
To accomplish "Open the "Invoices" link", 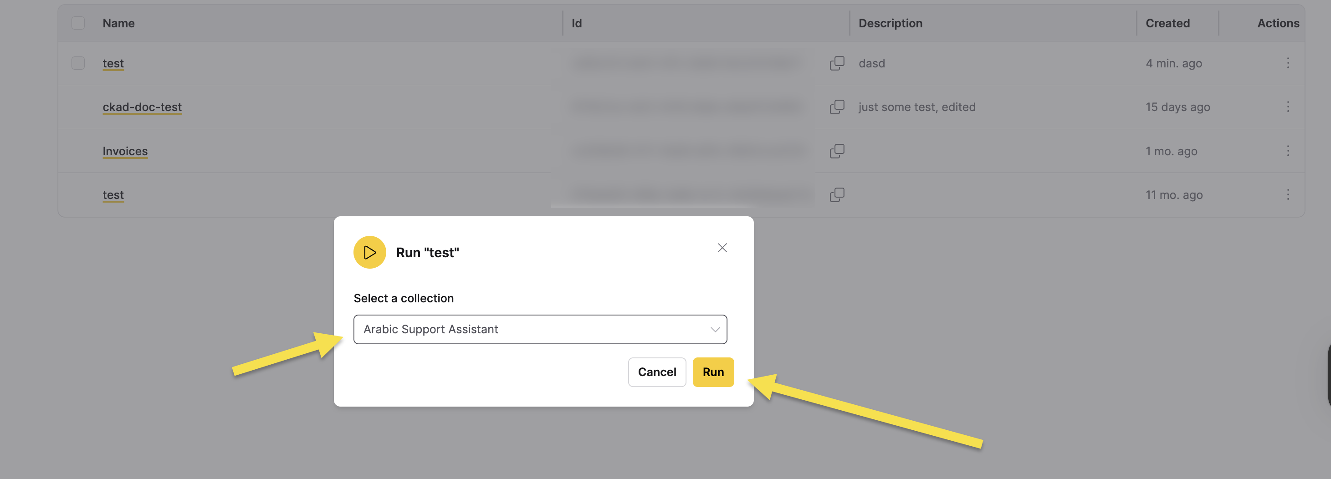I will pos(124,151).
